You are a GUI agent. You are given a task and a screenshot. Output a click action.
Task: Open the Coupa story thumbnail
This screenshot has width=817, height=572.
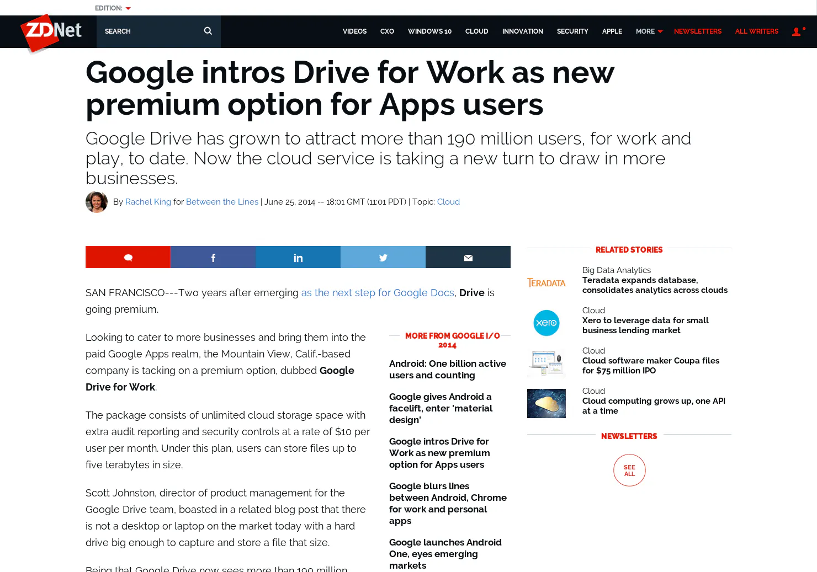pos(547,363)
